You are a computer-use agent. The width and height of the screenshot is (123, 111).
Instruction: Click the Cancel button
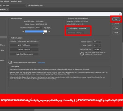(x=116, y=24)
